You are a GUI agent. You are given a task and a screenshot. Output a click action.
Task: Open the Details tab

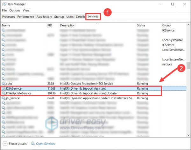click(x=80, y=17)
